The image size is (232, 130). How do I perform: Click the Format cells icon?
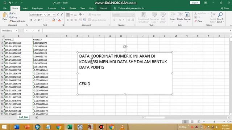(x=187, y=15)
